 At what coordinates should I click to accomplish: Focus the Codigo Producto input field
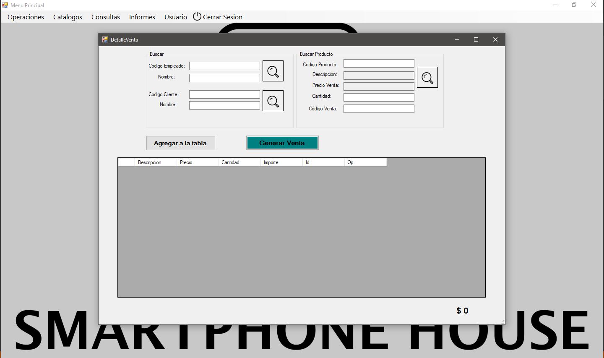379,63
